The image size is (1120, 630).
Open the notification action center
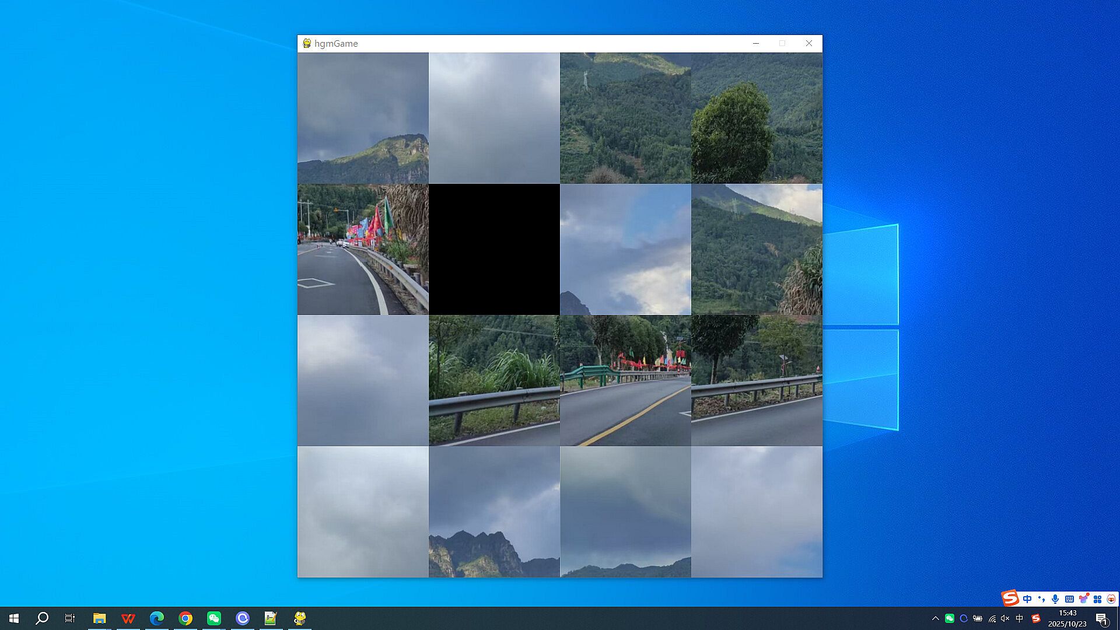(x=1102, y=618)
